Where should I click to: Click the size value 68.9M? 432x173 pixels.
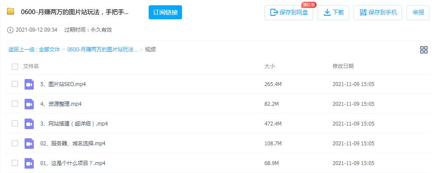(x=271, y=163)
